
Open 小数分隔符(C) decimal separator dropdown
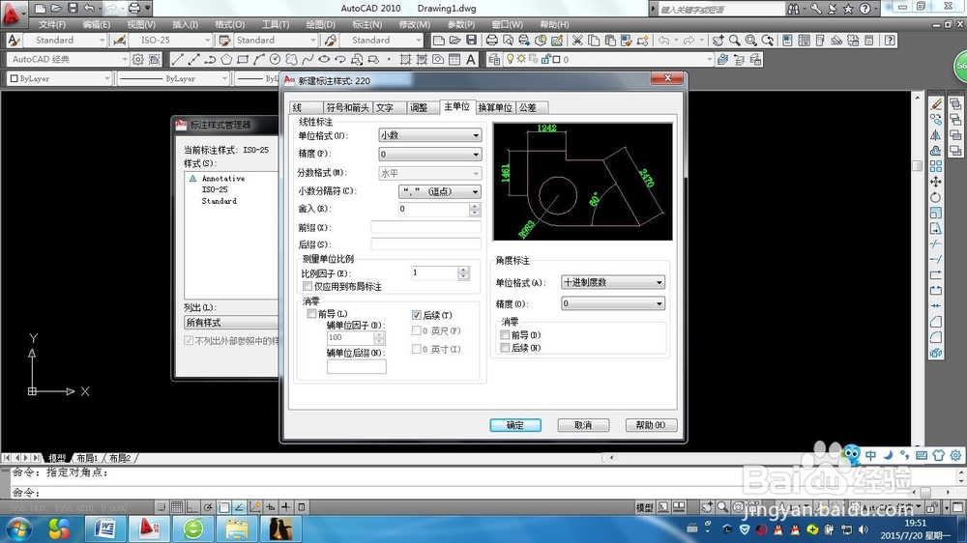click(x=440, y=191)
